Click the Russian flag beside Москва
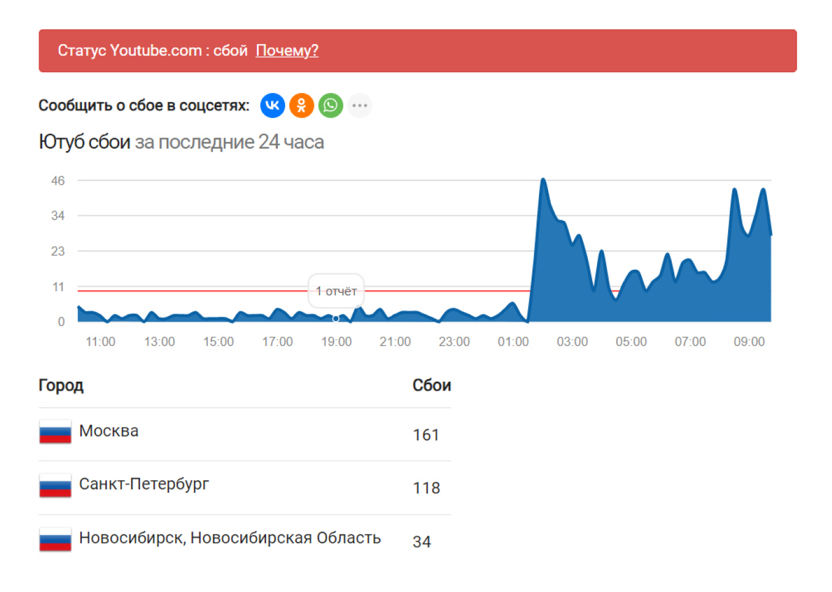This screenshot has width=832, height=592. coord(55,431)
